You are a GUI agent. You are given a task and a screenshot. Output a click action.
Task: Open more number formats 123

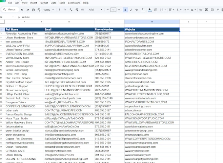pos(82,9)
